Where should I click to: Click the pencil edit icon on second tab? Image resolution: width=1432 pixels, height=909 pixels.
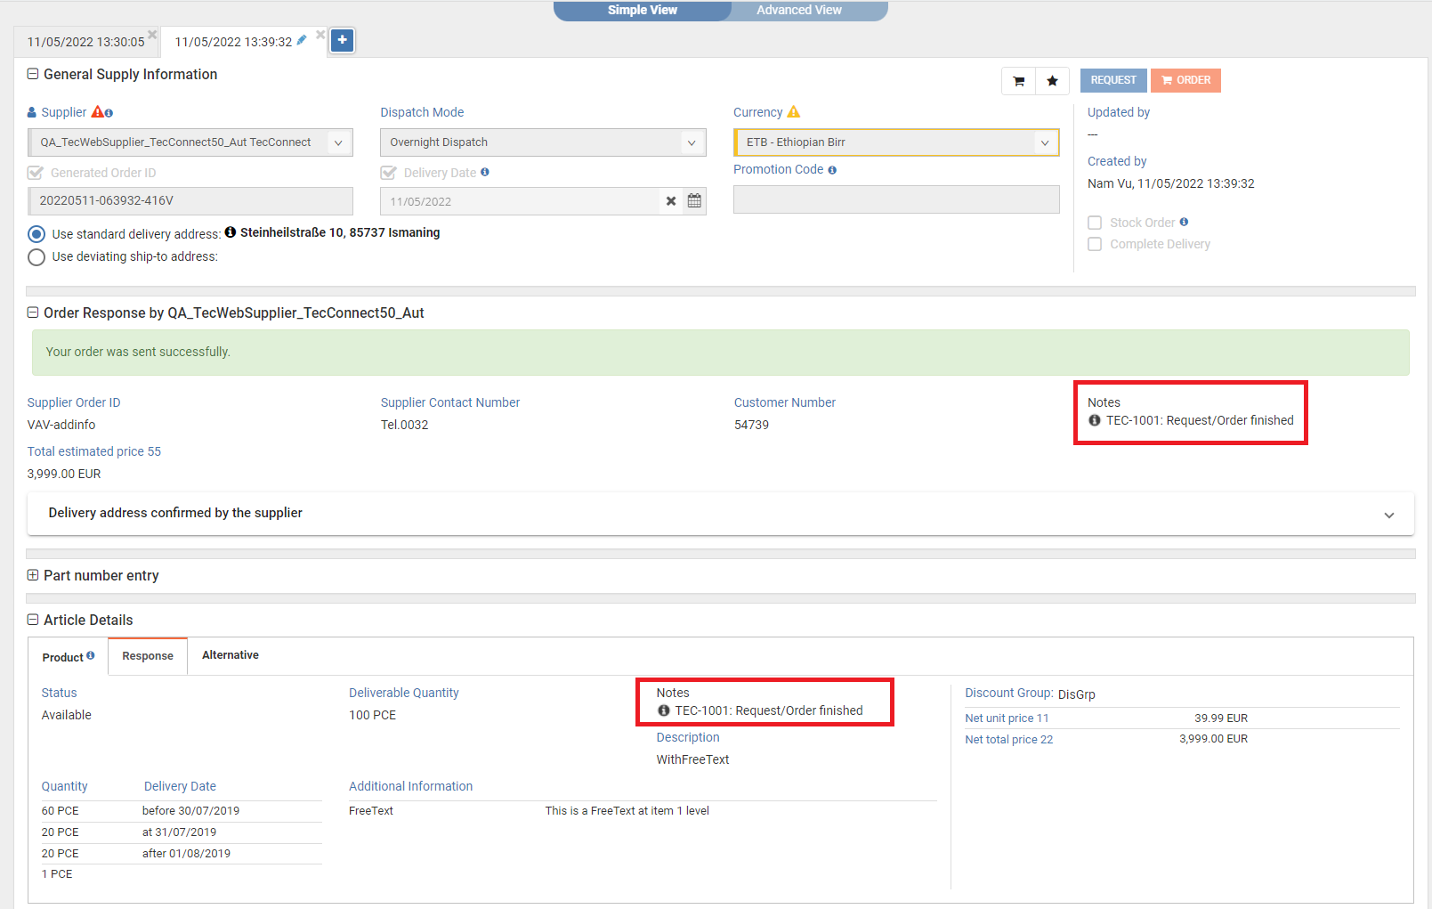(x=302, y=40)
